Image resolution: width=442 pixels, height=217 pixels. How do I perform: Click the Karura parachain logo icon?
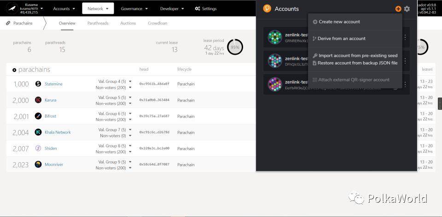click(x=38, y=100)
